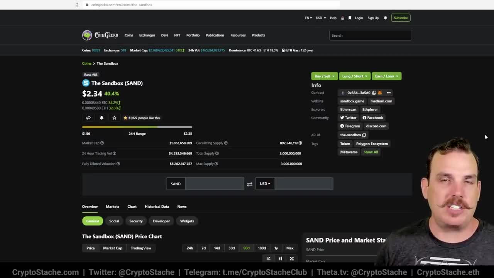
Task: Select the 24h chart range
Action: pos(190,248)
